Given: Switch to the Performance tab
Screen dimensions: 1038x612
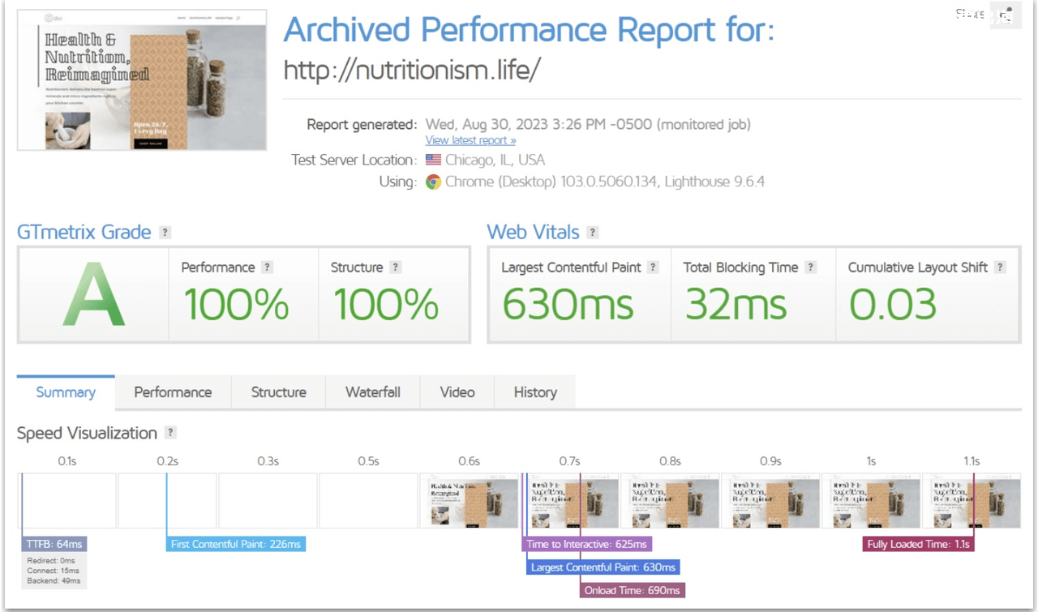Looking at the screenshot, I should click(x=173, y=392).
